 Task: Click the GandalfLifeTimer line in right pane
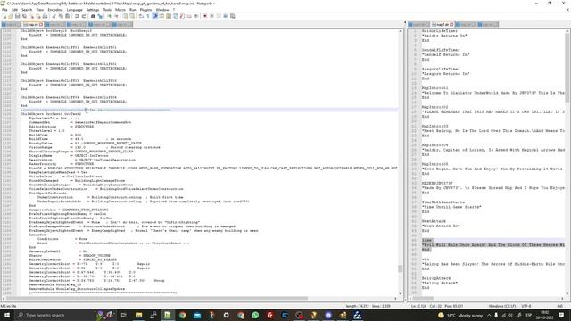tap(441, 50)
